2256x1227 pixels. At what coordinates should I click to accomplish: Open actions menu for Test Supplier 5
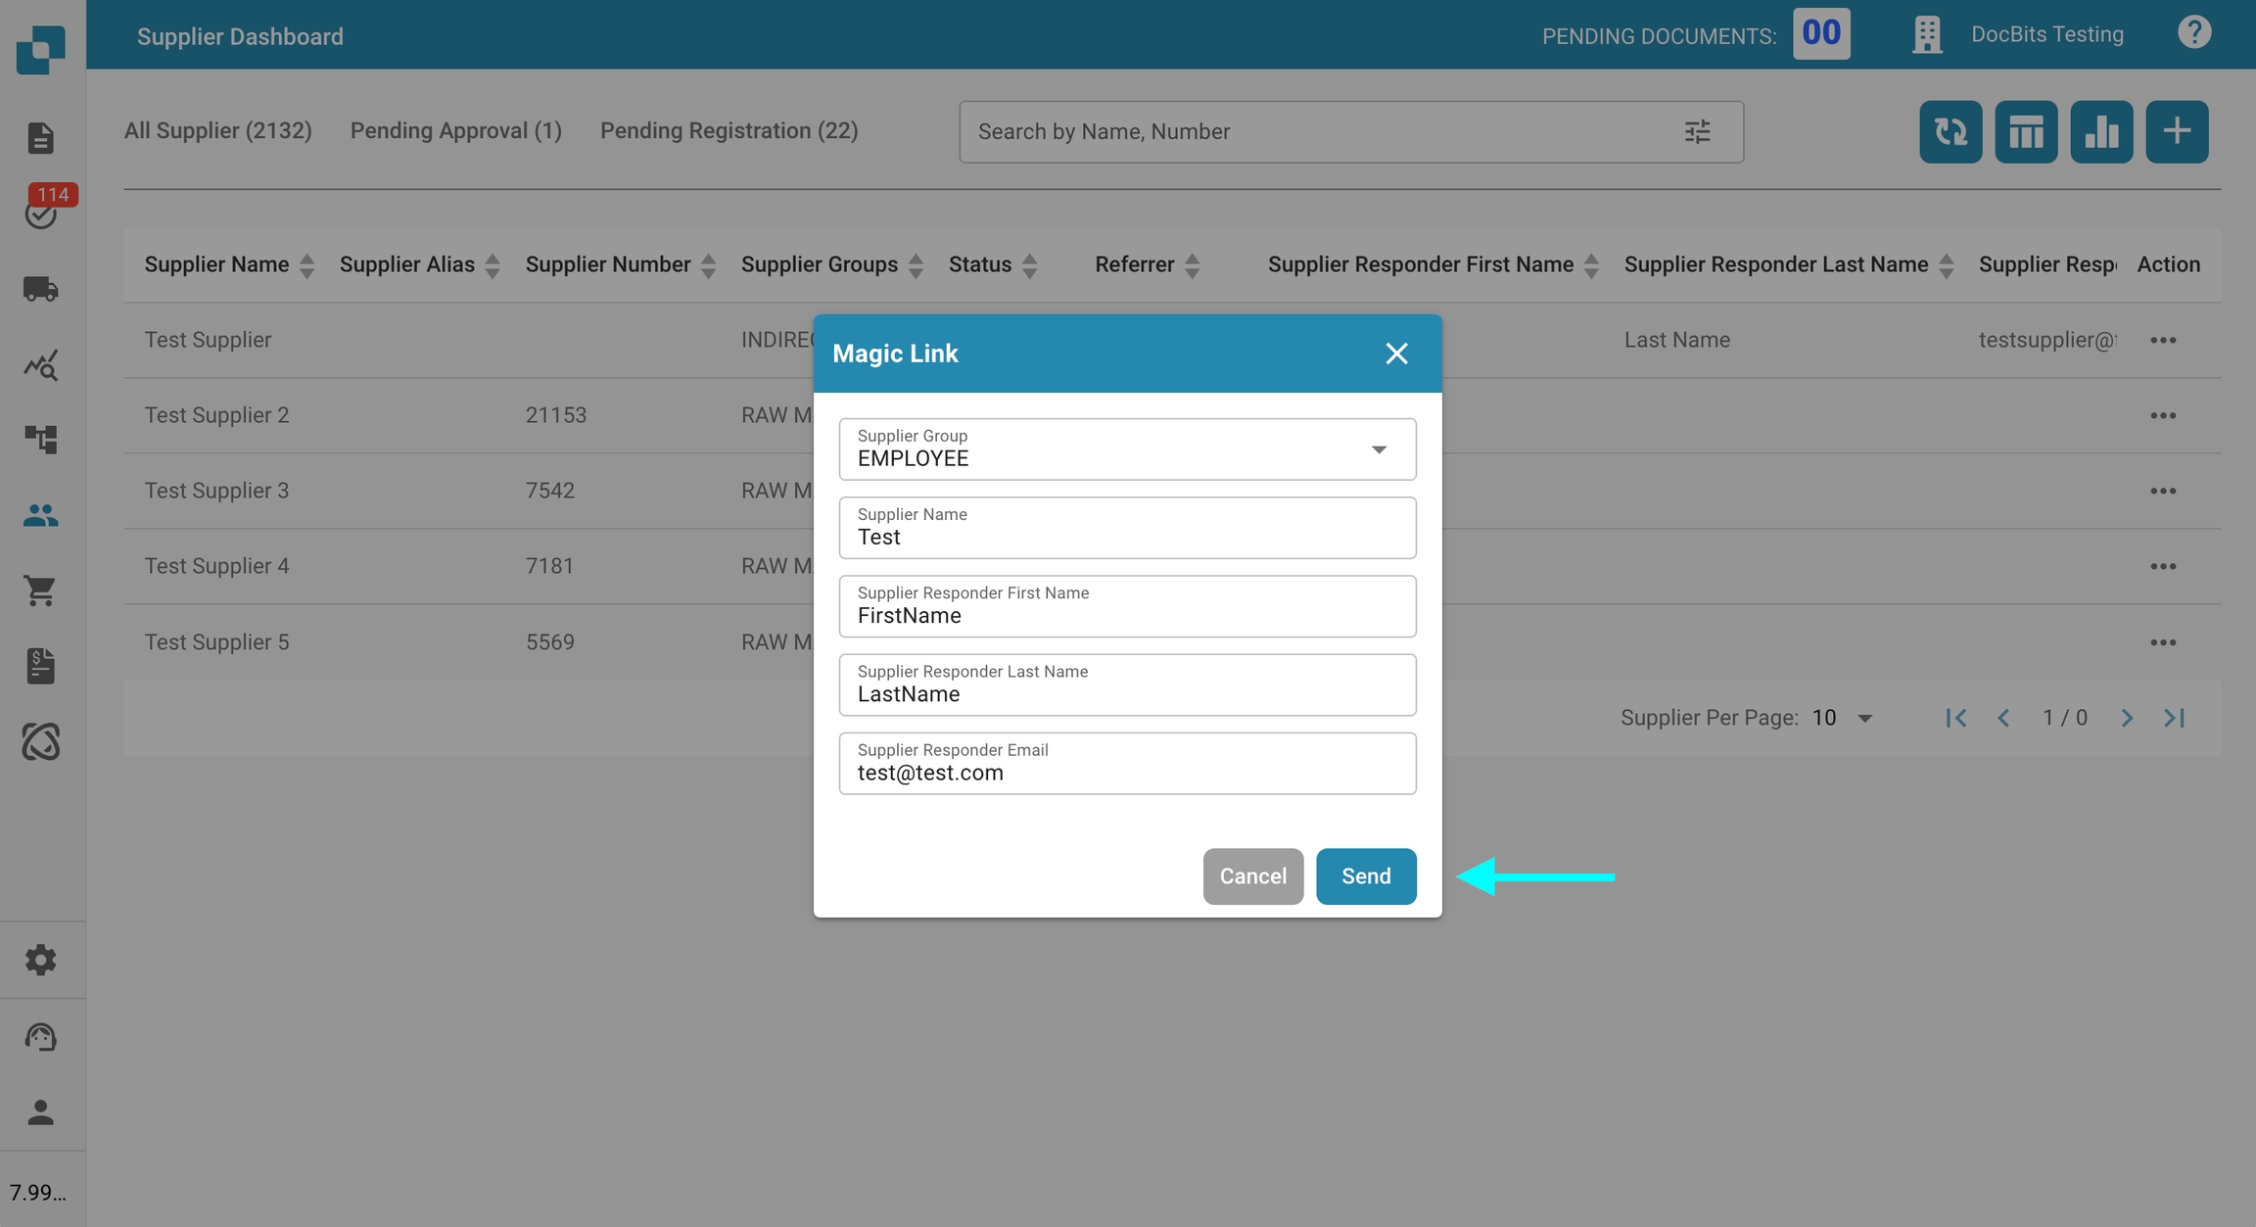[x=2162, y=642]
